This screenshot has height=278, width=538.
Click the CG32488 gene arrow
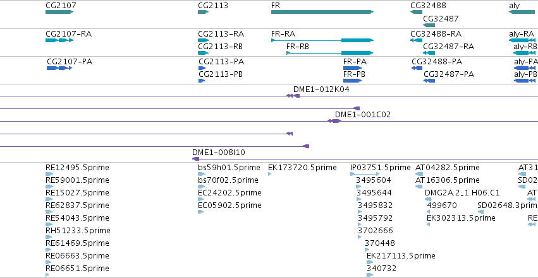(x=416, y=12)
